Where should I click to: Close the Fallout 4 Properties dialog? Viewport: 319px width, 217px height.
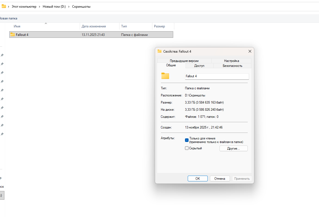pyautogui.click(x=250, y=51)
